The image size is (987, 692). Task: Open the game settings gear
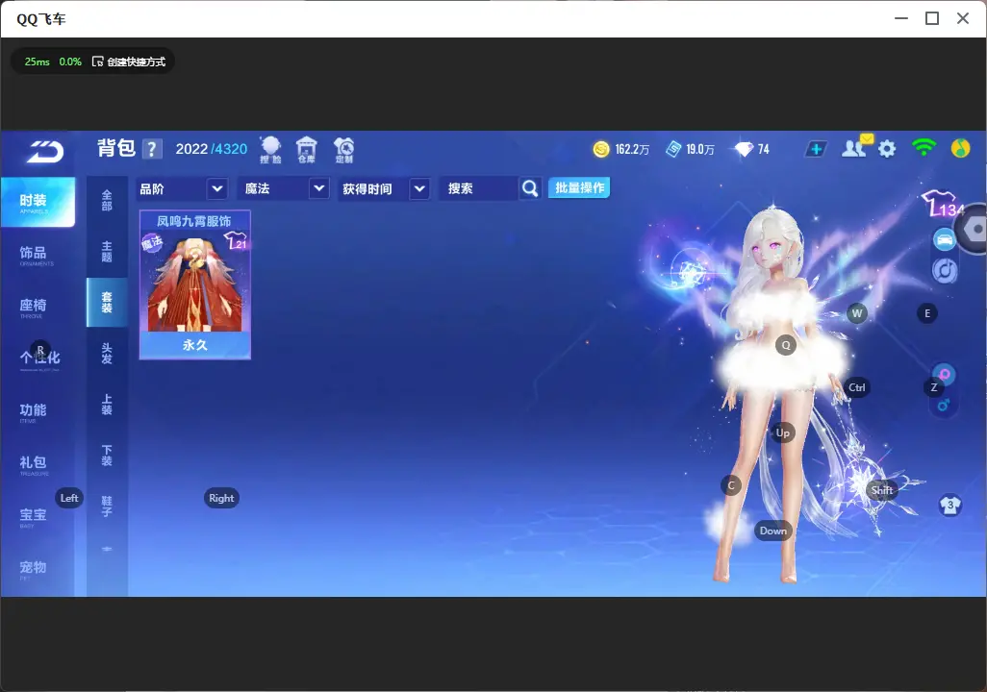coord(887,149)
